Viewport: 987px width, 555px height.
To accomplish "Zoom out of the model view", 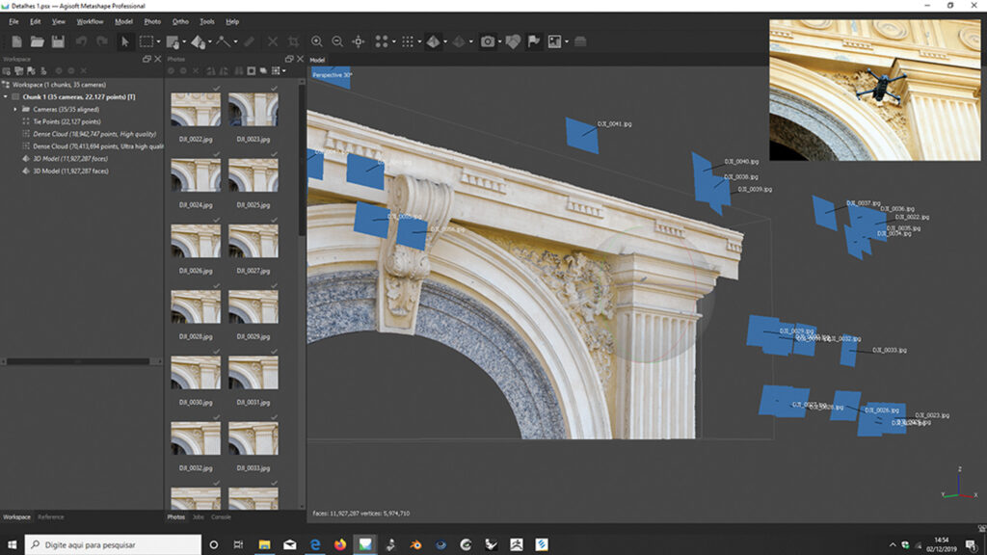I will point(337,41).
